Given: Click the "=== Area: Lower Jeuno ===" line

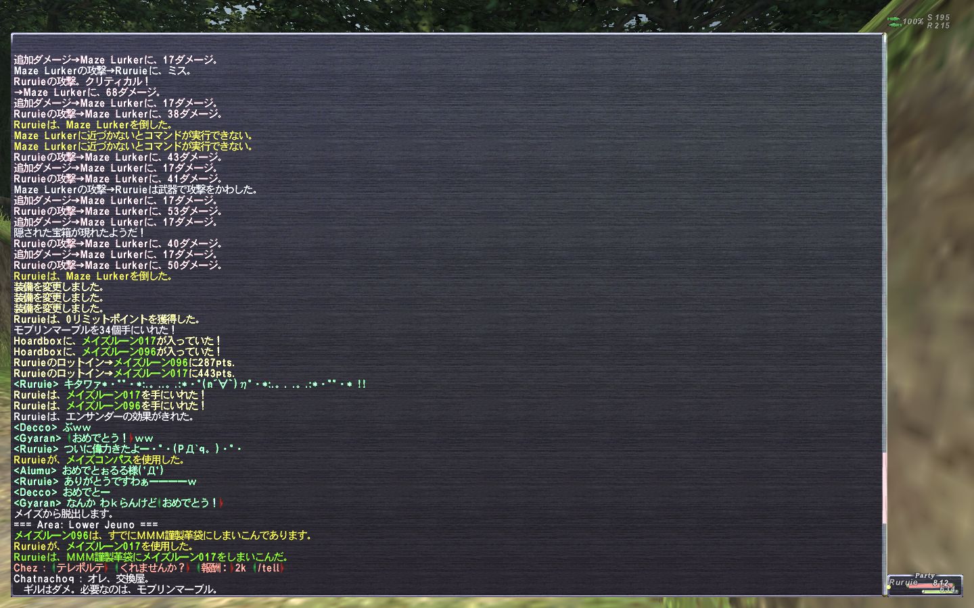Looking at the screenshot, I should (x=86, y=524).
